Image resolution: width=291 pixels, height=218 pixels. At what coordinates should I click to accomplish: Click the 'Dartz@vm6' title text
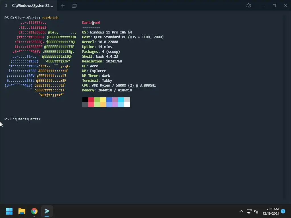(91, 23)
